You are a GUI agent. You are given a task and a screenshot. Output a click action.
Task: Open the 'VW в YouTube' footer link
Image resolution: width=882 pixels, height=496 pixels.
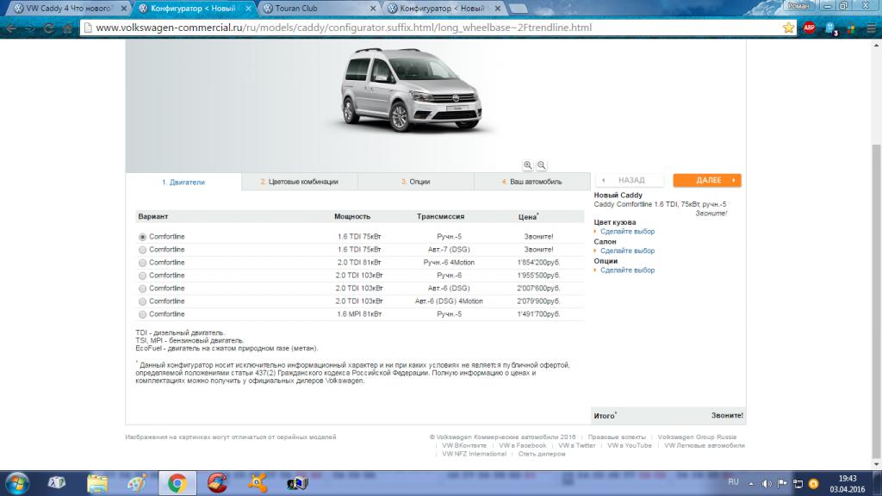pos(630,445)
